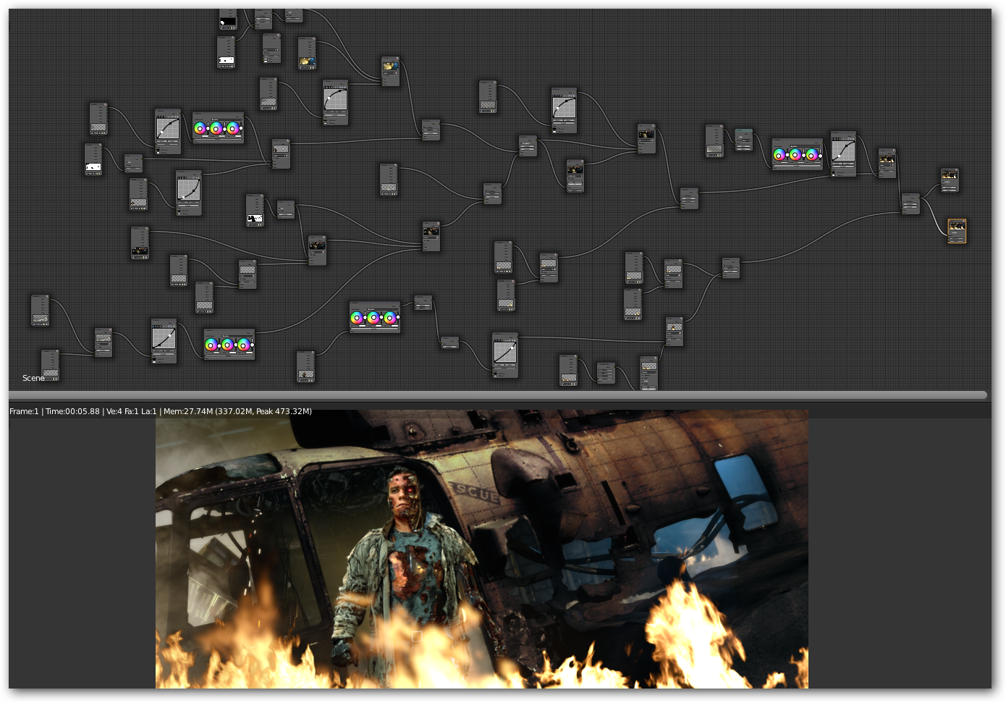Pick Gain wheel in Color Balance nearest Scene label
Image resolution: width=1006 pixels, height=703 pixels.
245,345
